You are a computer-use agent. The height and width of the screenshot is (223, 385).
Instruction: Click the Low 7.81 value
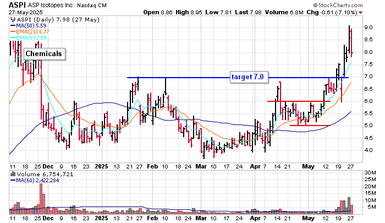pyautogui.click(x=218, y=12)
